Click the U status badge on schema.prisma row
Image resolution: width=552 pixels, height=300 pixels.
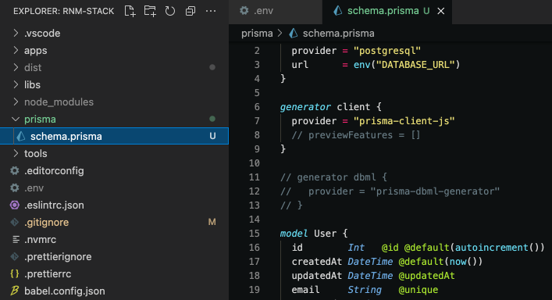tap(212, 136)
